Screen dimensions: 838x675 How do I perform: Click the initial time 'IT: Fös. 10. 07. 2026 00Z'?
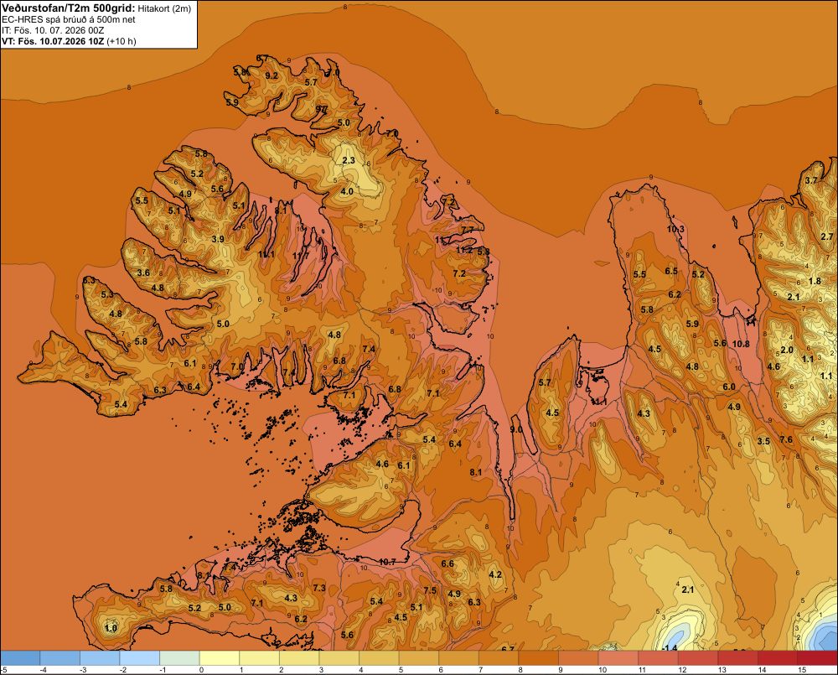tap(53, 30)
